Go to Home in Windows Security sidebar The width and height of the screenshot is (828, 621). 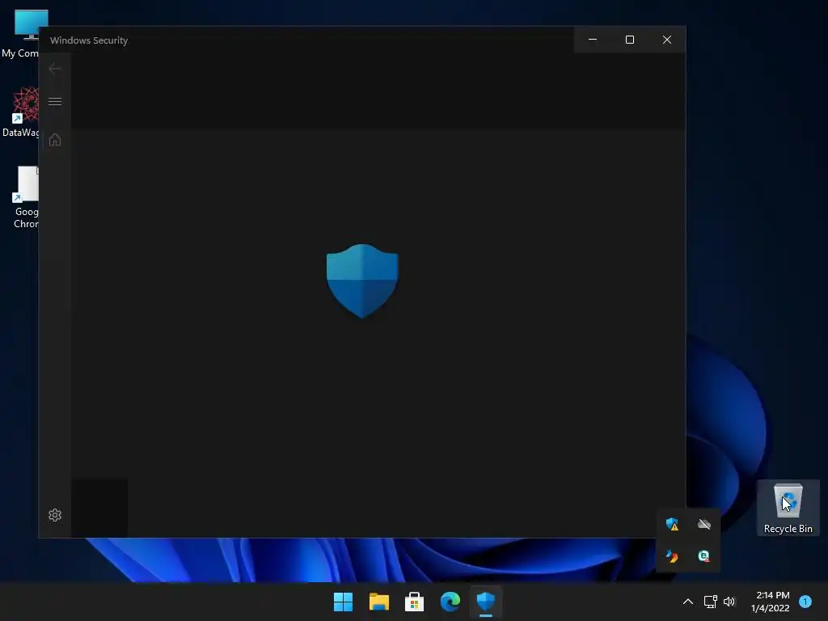coord(55,140)
